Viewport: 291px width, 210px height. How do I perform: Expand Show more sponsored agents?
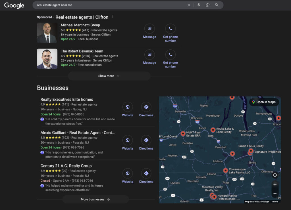tap(109, 76)
